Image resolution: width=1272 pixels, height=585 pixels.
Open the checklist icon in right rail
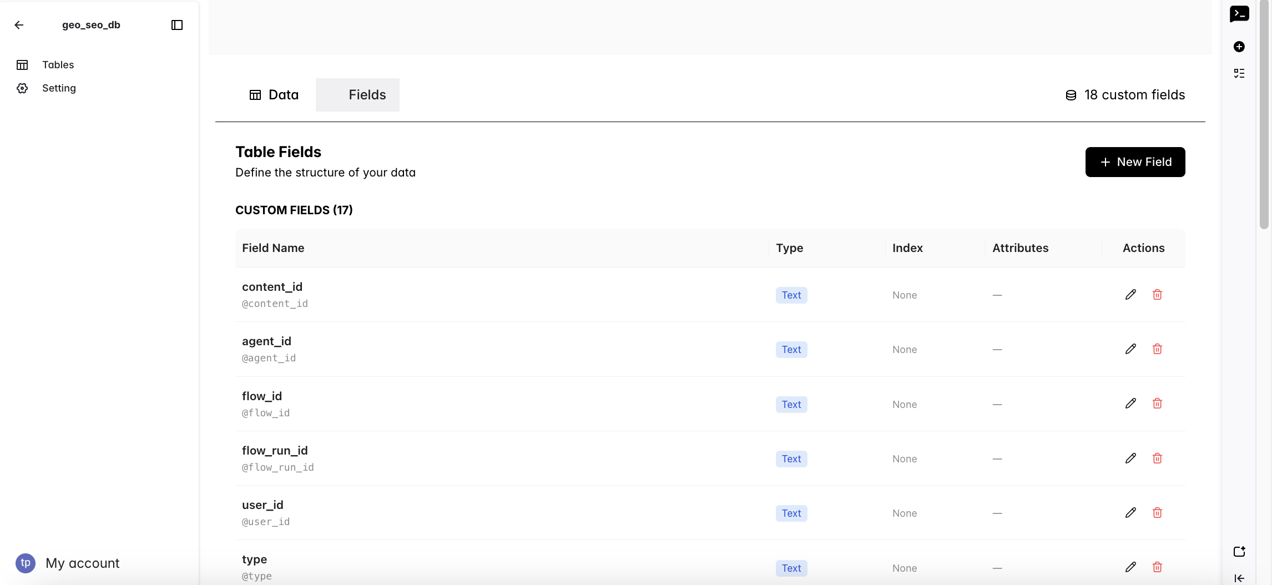click(1239, 73)
